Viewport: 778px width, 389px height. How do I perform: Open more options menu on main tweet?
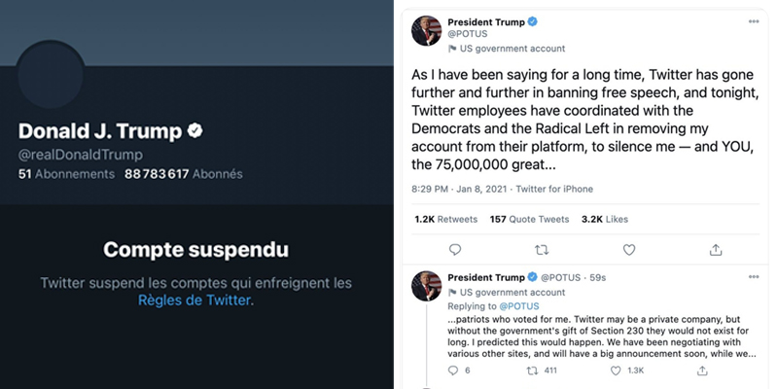point(753,20)
